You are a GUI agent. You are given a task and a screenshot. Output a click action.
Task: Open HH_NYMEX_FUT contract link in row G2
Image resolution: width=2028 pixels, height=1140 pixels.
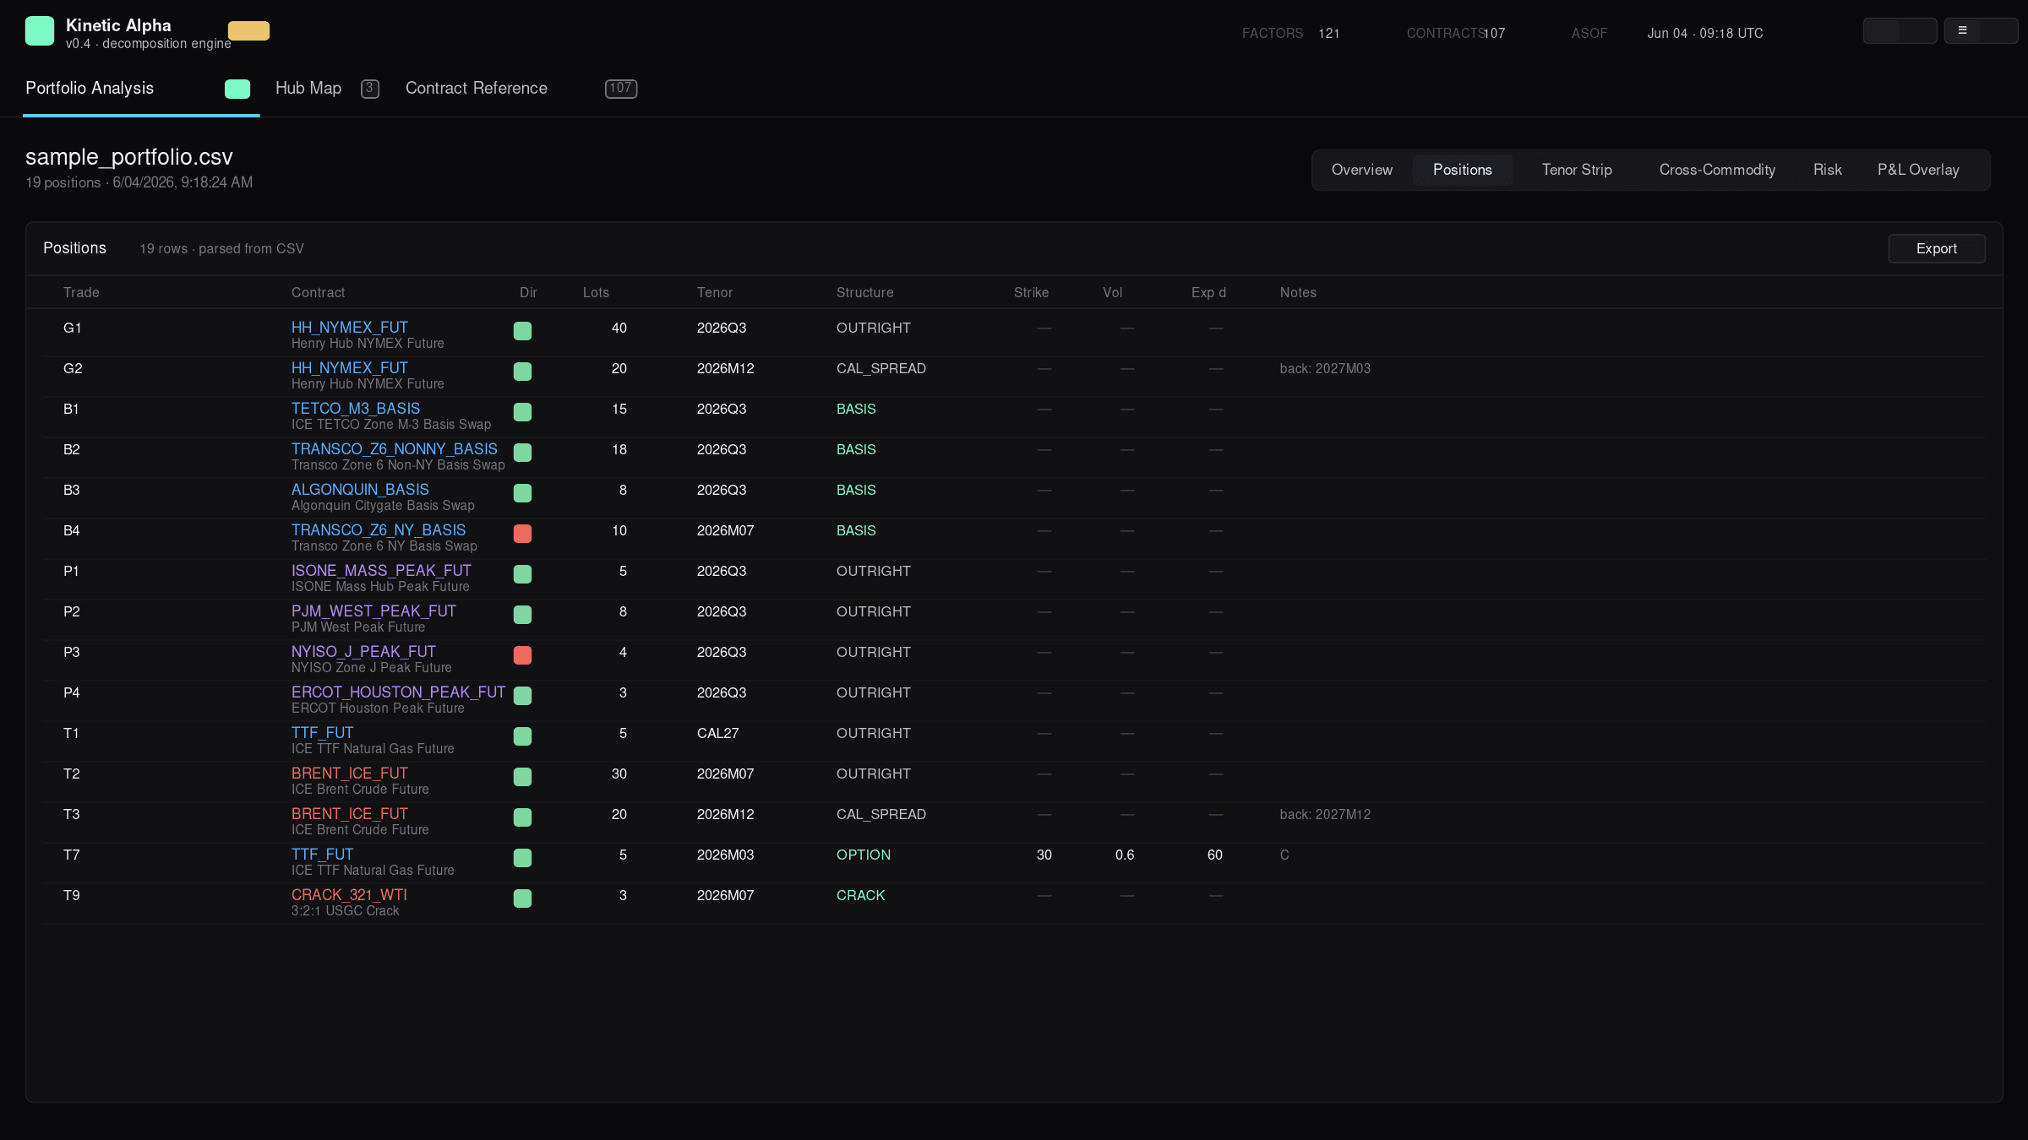point(350,368)
